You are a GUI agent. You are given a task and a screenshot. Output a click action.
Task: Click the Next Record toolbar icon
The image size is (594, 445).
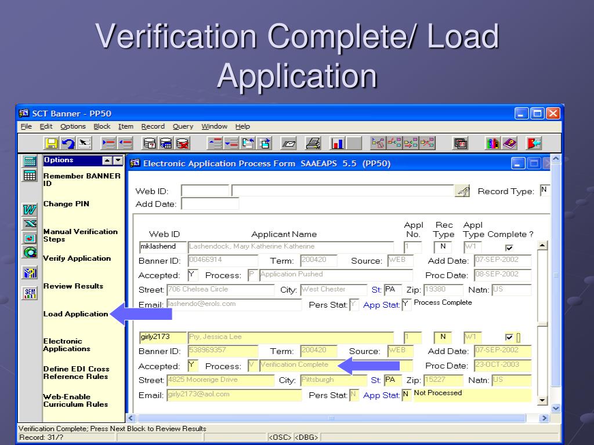click(x=231, y=144)
